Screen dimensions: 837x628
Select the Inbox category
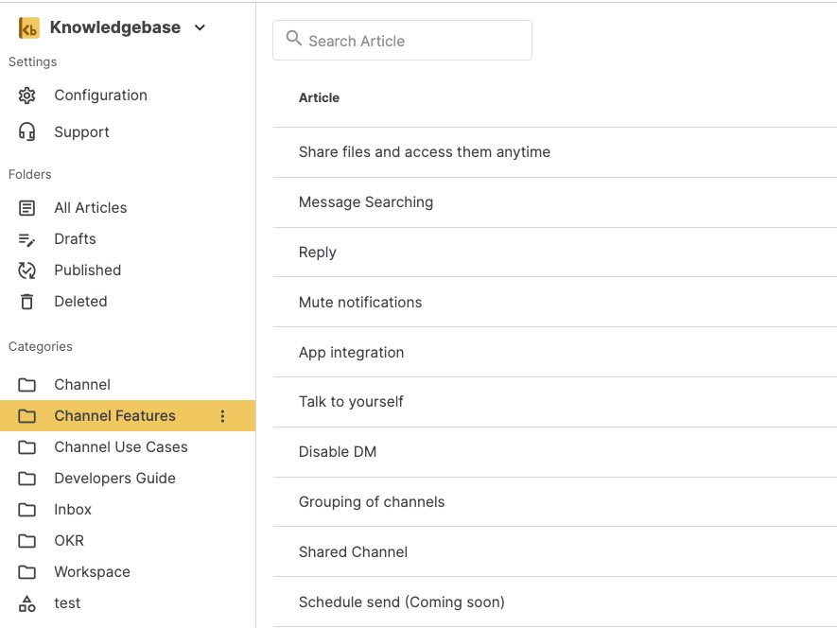[73, 510]
